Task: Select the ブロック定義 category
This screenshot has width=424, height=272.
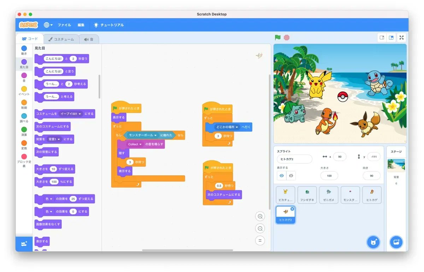Action: point(24,160)
